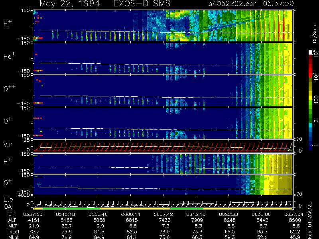Image resolution: width=319 pixels, height=239 pixels.
Task: Click altitude value '6815'
Action: click(132, 220)
